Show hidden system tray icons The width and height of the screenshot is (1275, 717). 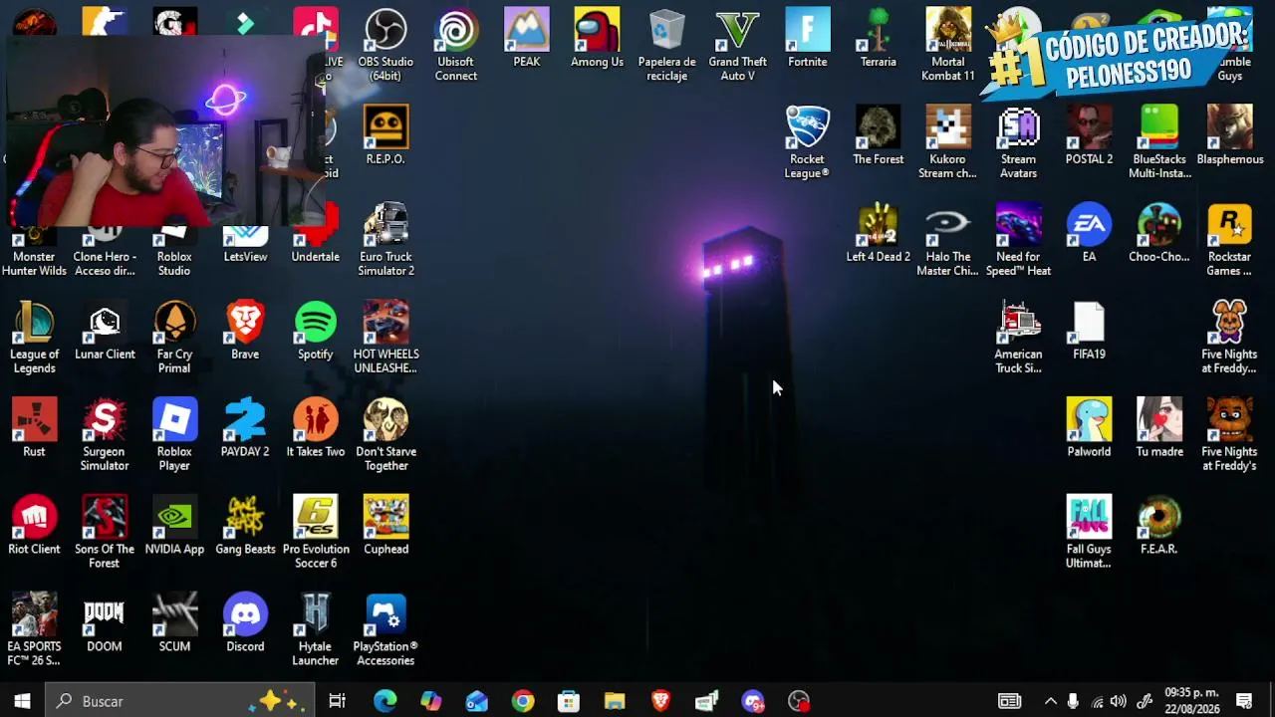[x=1050, y=701]
